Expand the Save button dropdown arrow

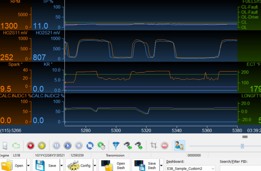pos(62,166)
